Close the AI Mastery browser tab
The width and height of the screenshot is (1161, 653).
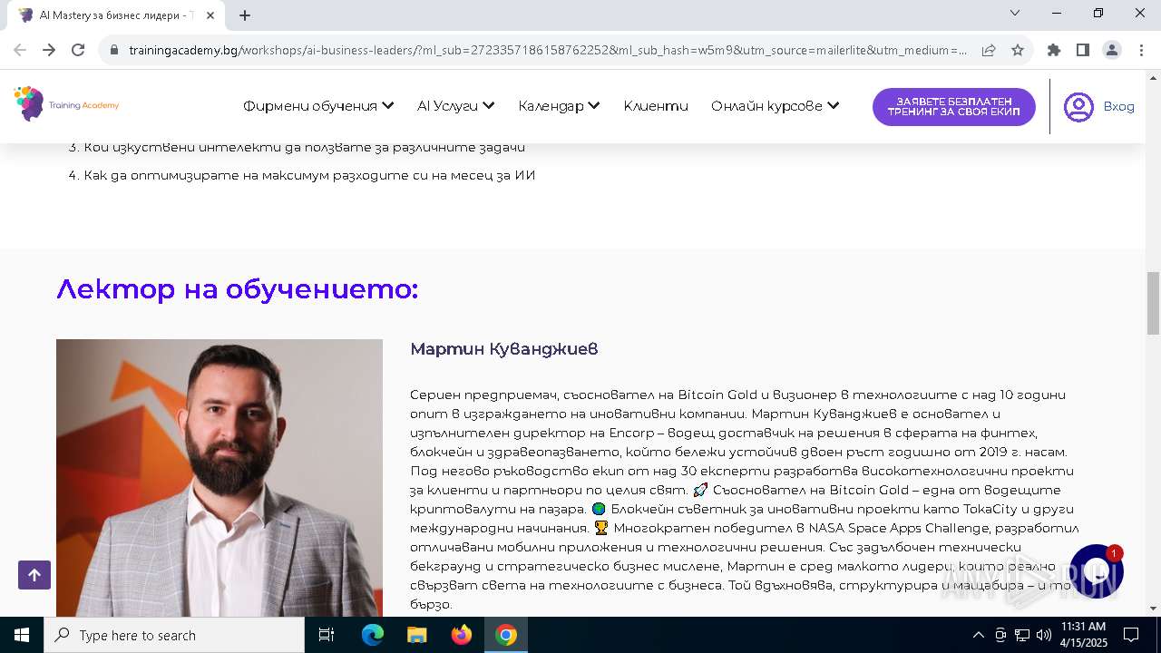(211, 15)
